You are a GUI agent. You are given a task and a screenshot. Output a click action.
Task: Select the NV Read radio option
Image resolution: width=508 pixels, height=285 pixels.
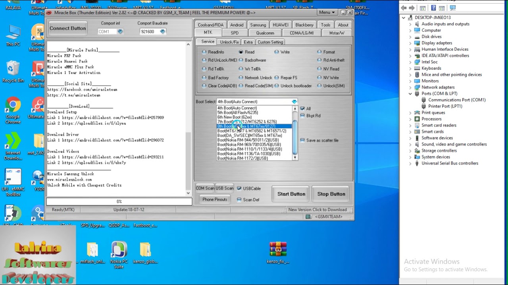pos(328,69)
